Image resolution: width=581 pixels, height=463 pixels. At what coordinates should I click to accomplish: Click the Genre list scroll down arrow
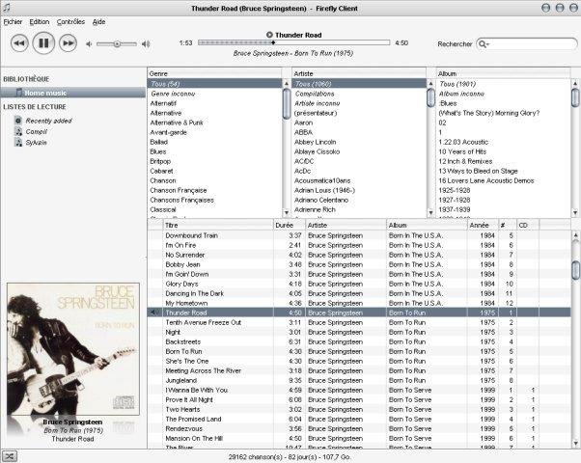click(286, 212)
